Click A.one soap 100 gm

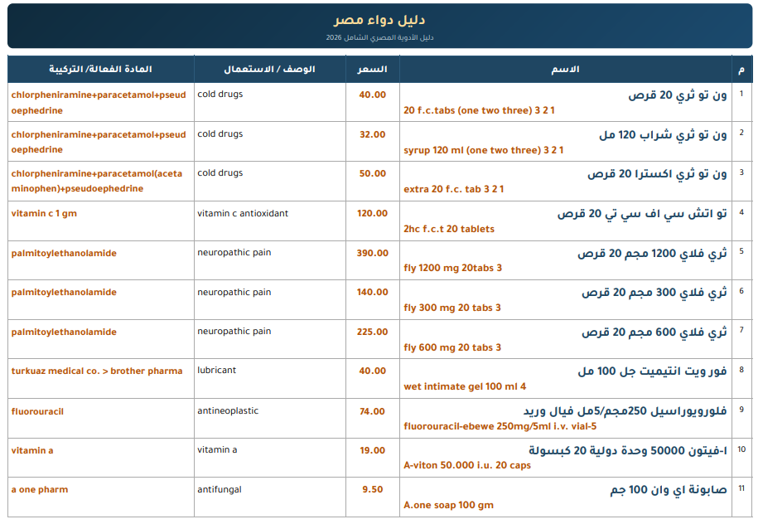click(449, 506)
